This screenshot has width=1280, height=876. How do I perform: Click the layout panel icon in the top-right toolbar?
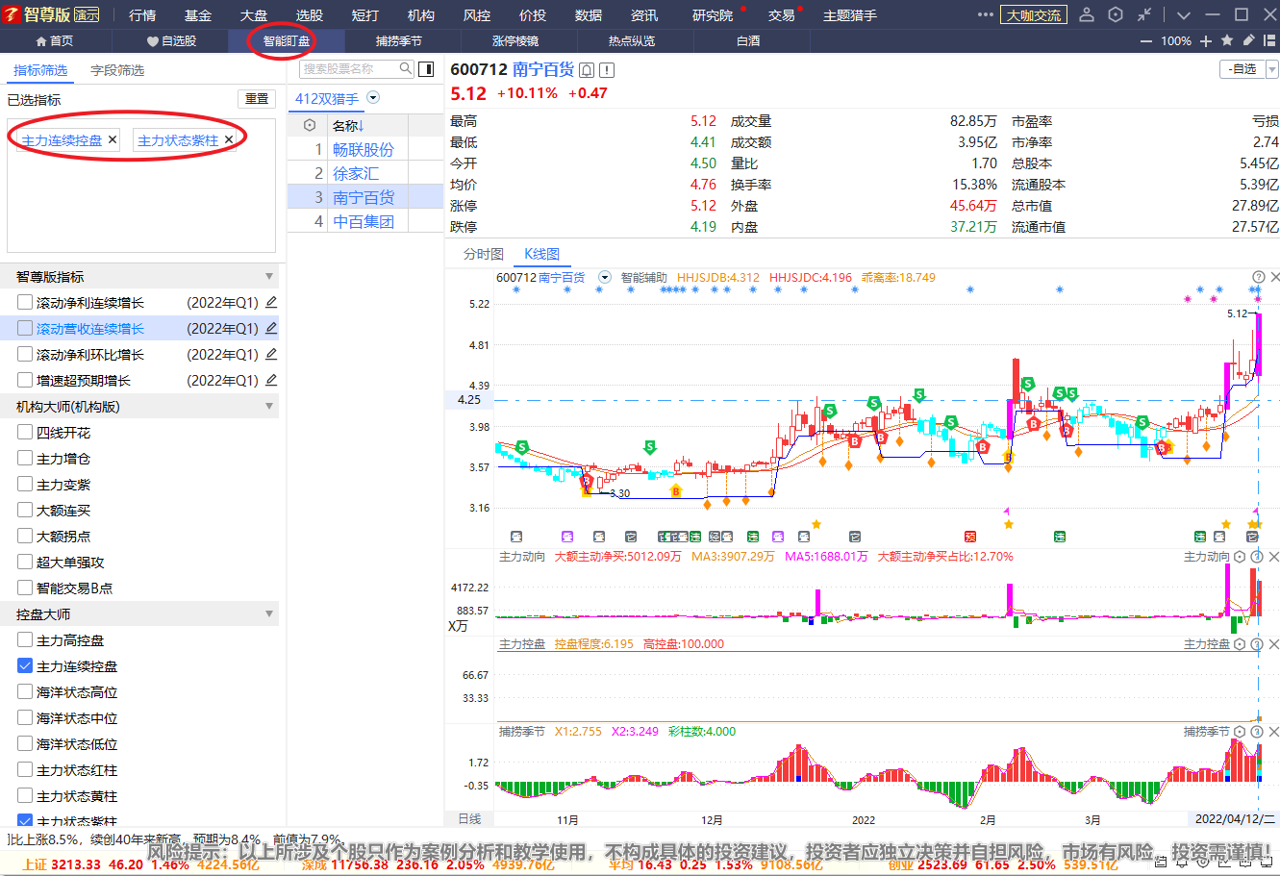click(1269, 40)
